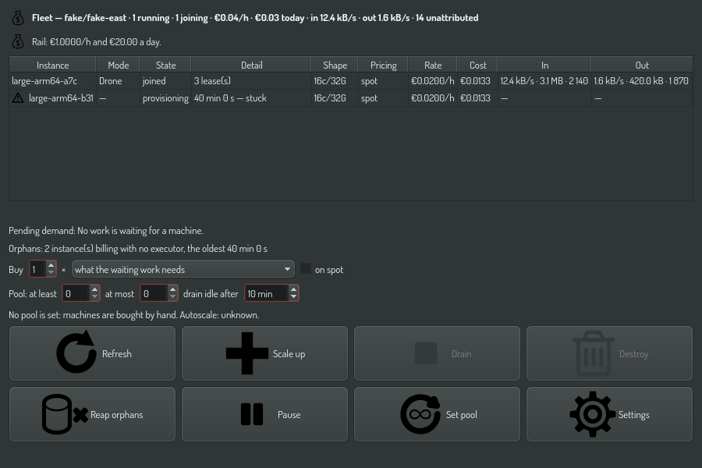Select the large-arm64-b31 instance name
Image resolution: width=702 pixels, height=468 pixels.
(61, 97)
